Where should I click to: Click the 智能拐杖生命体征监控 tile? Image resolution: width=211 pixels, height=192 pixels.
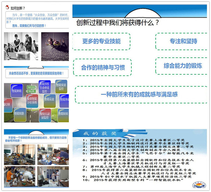[45, 87]
